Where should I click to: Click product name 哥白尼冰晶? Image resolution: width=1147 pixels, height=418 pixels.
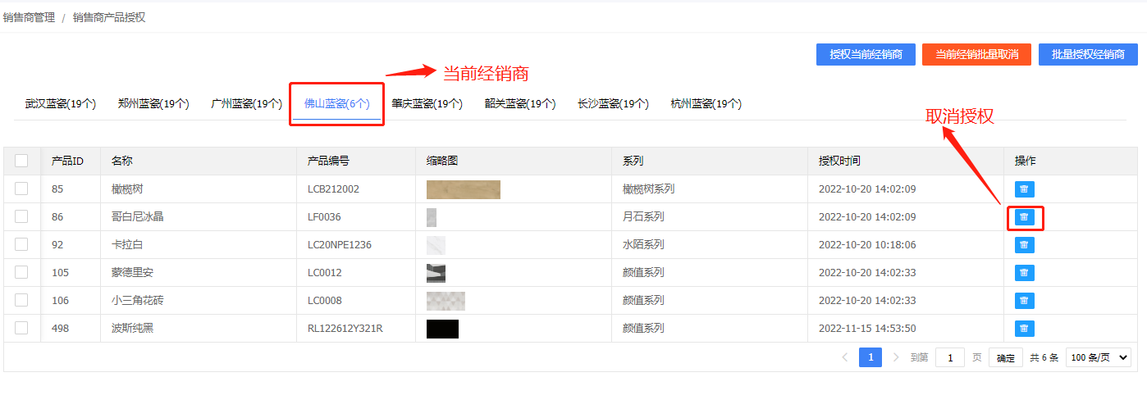point(138,217)
